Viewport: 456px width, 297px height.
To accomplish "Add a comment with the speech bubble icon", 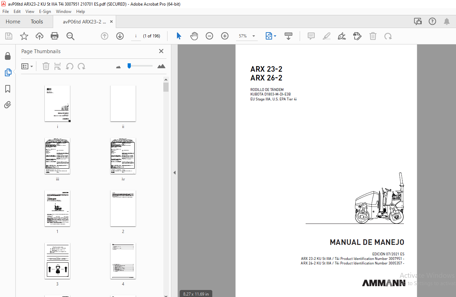I will tap(311, 36).
